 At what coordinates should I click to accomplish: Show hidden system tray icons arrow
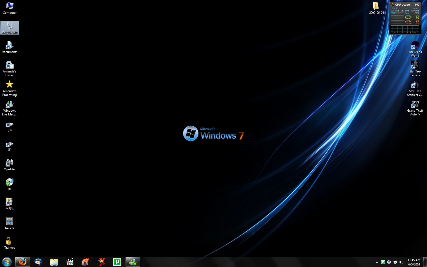point(377,262)
